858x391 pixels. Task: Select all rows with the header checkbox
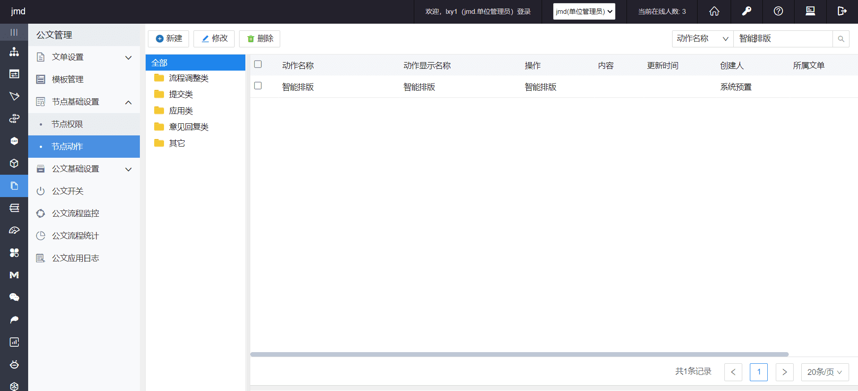(x=258, y=64)
